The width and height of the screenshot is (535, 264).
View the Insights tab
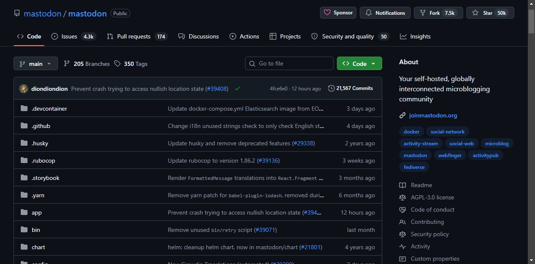click(x=415, y=36)
